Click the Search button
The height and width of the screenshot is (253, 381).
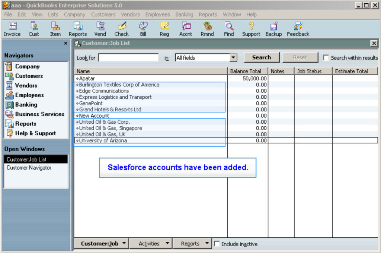point(262,57)
